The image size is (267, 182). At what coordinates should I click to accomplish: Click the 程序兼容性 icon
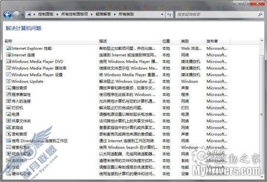point(8,94)
